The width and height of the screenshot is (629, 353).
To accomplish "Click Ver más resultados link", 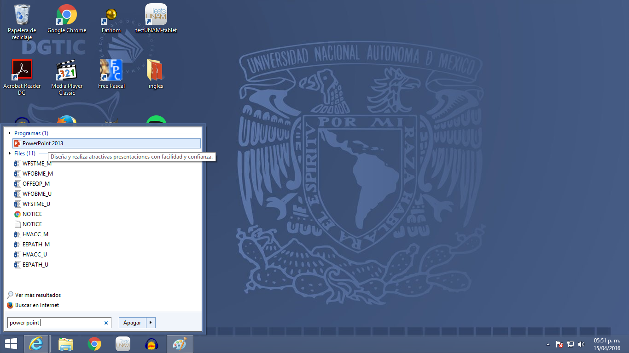I will [34, 295].
